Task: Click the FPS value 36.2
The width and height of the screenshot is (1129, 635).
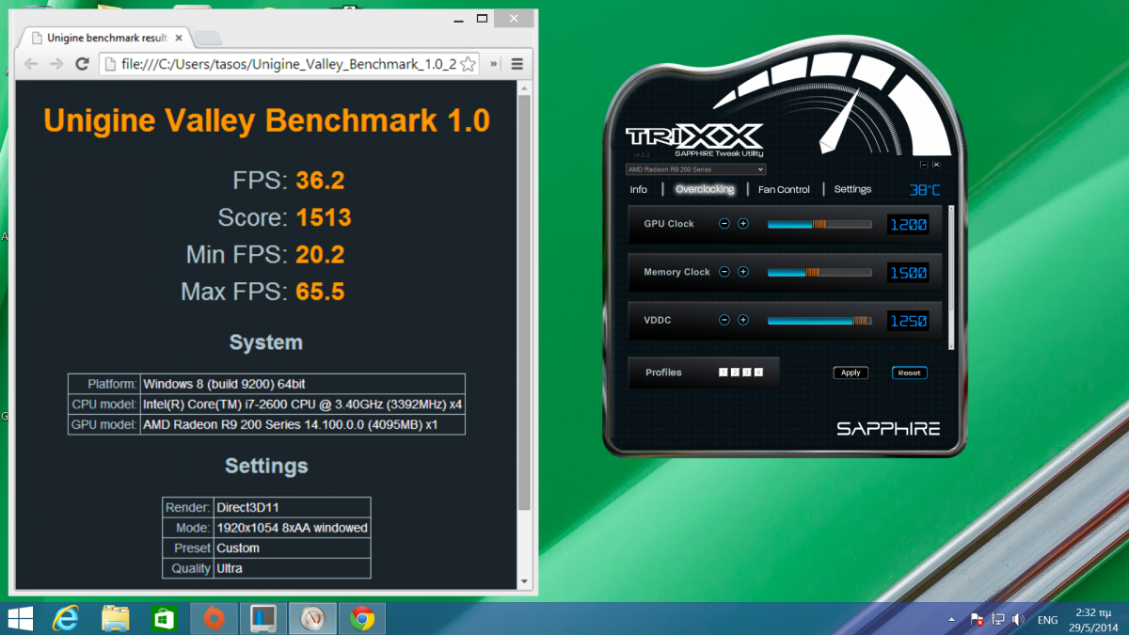Action: click(319, 181)
